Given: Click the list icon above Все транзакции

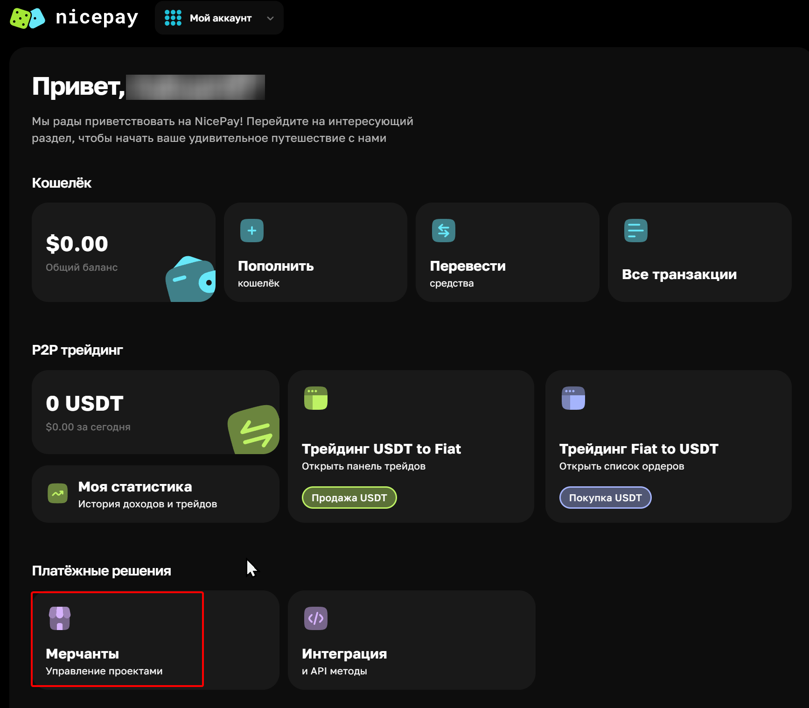Looking at the screenshot, I should click(x=635, y=231).
